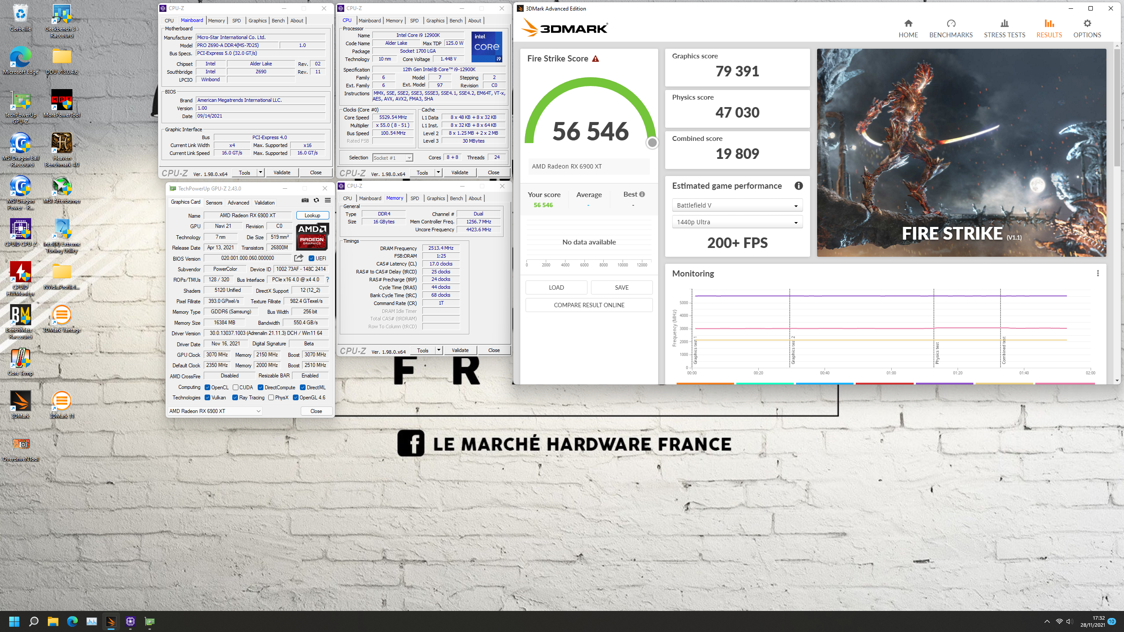The height and width of the screenshot is (632, 1124).
Task: Open the CPUID HWMonitor desktop icon
Action: [21, 279]
